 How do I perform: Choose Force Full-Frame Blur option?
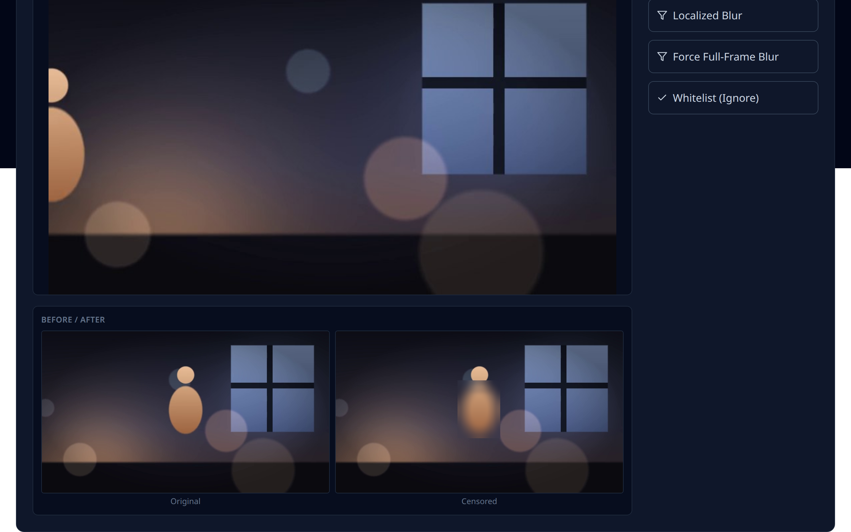[733, 57]
